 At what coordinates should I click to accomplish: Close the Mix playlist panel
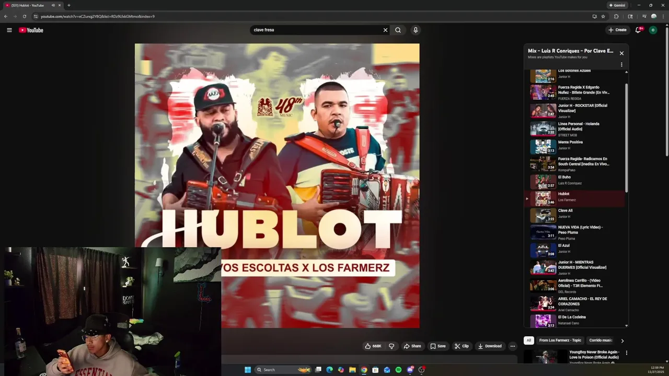click(621, 53)
